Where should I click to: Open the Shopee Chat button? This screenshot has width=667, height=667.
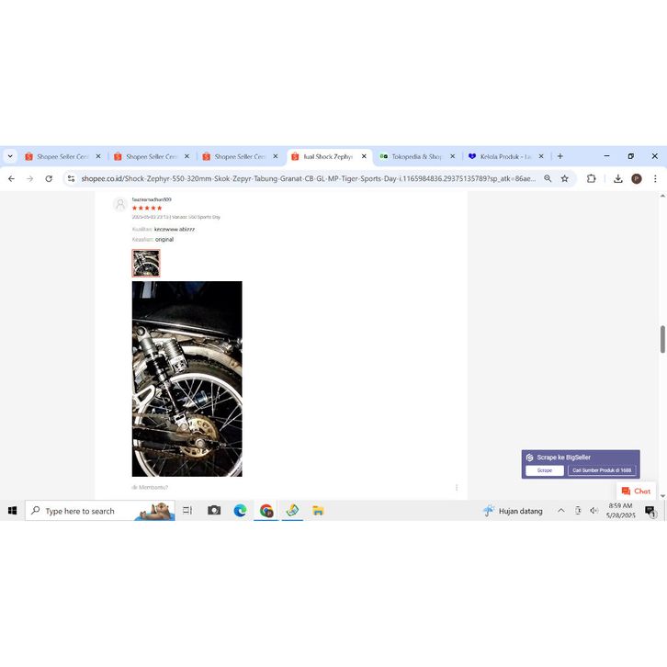[636, 492]
